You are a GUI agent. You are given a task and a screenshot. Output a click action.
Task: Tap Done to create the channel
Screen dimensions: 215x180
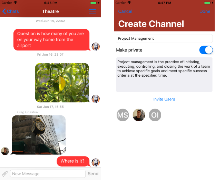pyautogui.click(x=205, y=11)
